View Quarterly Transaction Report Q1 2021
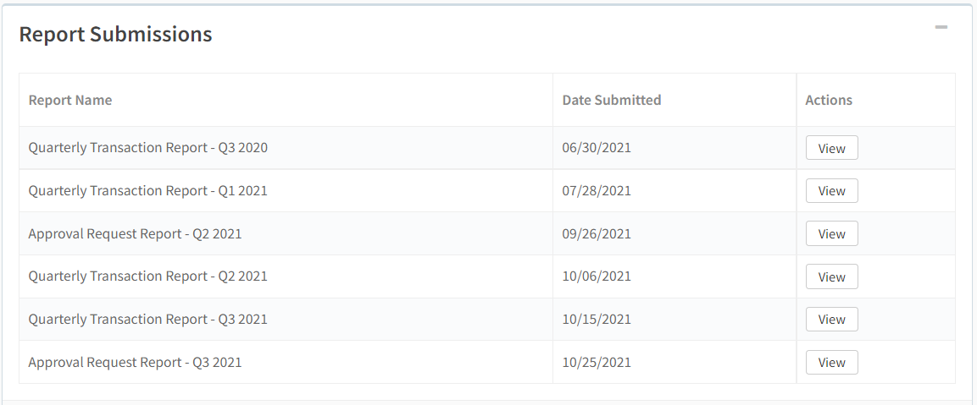The image size is (977, 405). 832,191
